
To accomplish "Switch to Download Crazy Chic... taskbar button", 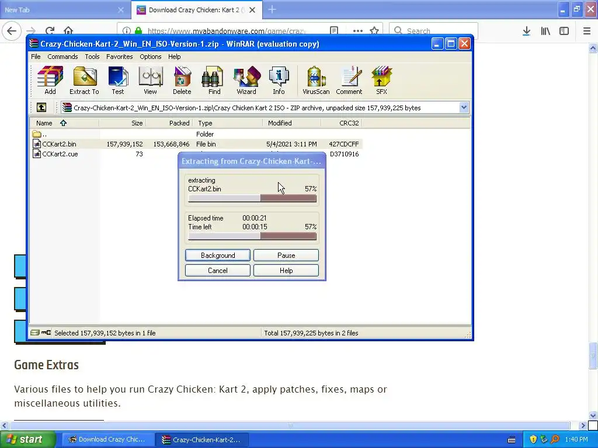I will point(108,440).
